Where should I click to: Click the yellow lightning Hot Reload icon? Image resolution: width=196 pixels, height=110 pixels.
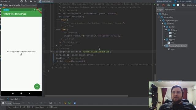(x=65, y=103)
